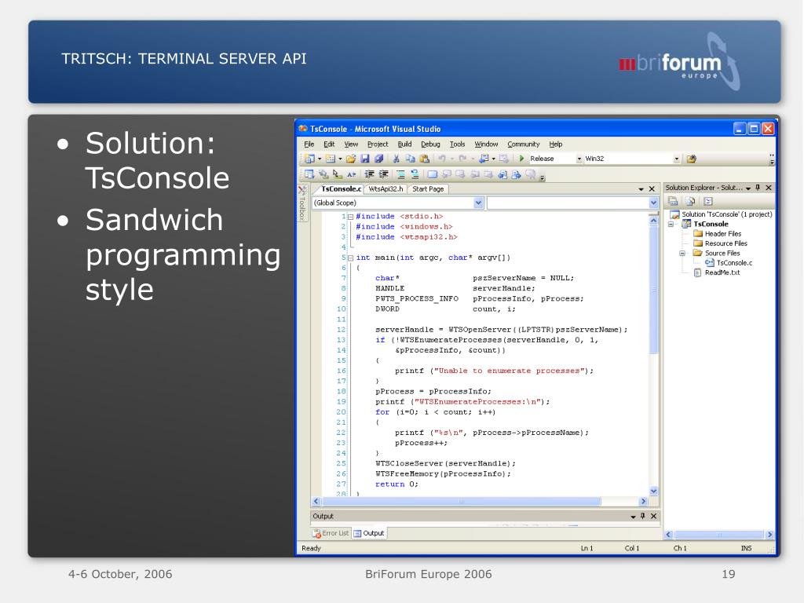Open the active files dropdown arrow in editor
This screenshot has width=804, height=603.
coord(641,189)
